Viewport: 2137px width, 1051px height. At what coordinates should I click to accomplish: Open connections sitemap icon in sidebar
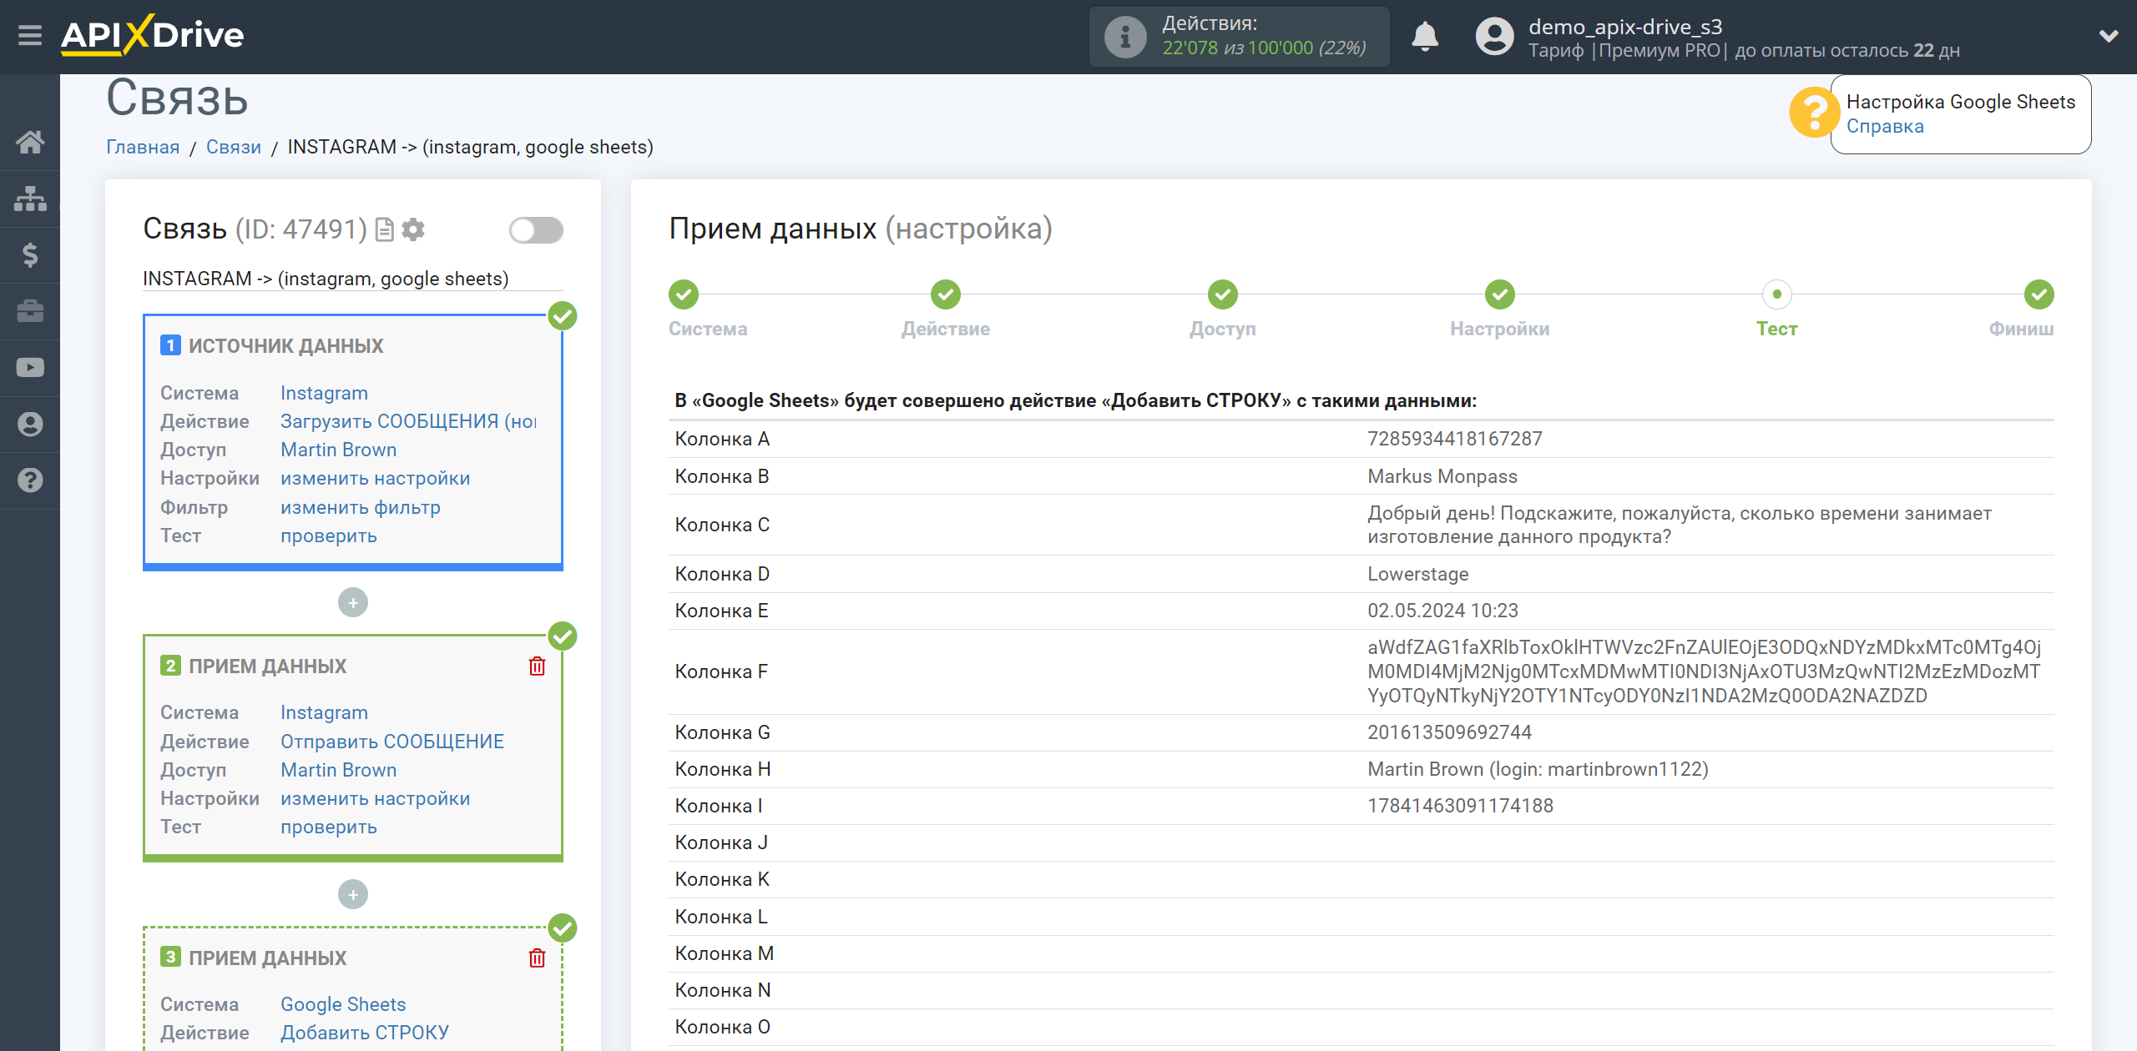(30, 199)
